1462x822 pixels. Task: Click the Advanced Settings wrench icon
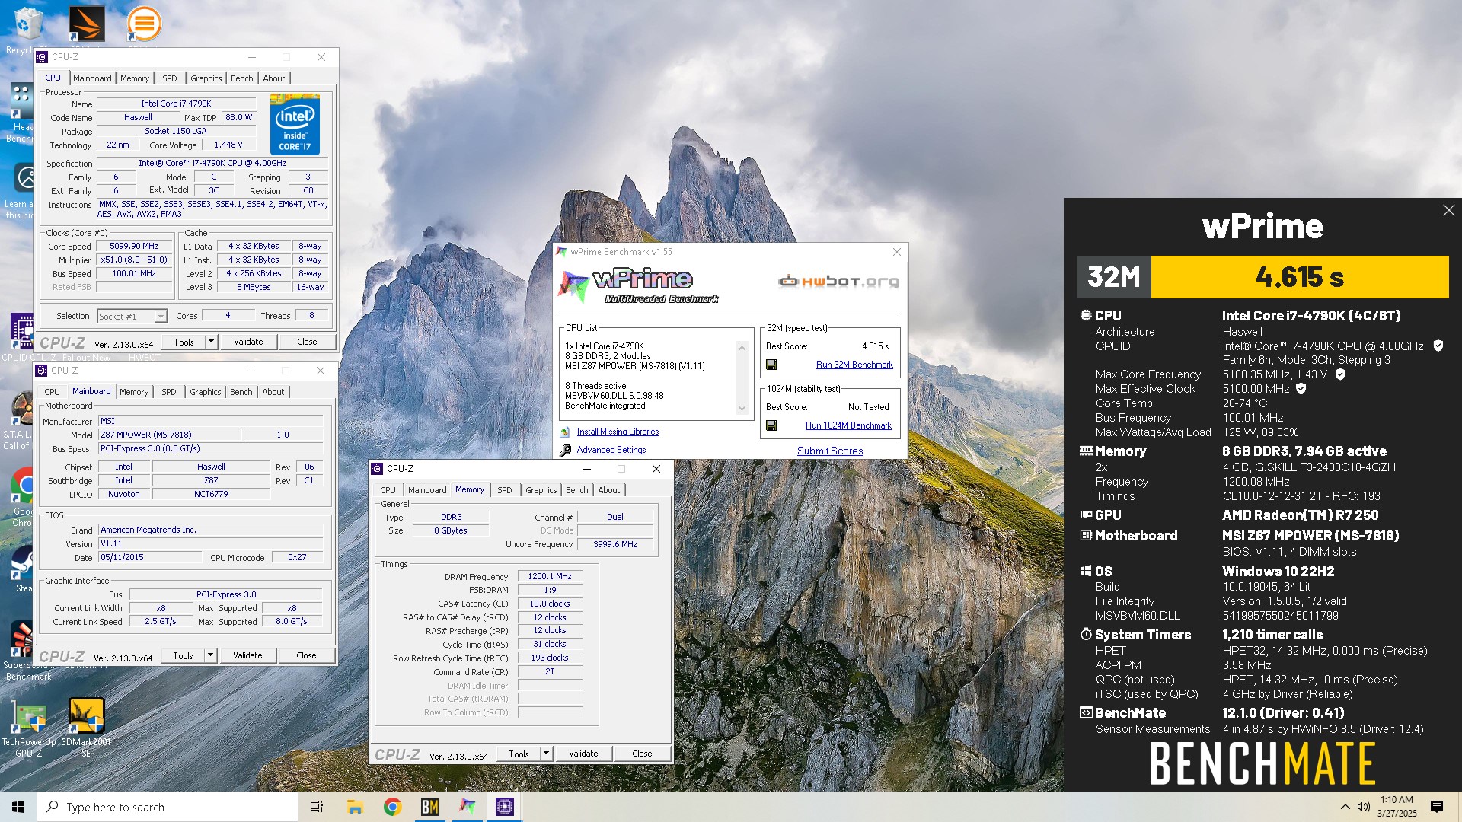[565, 450]
